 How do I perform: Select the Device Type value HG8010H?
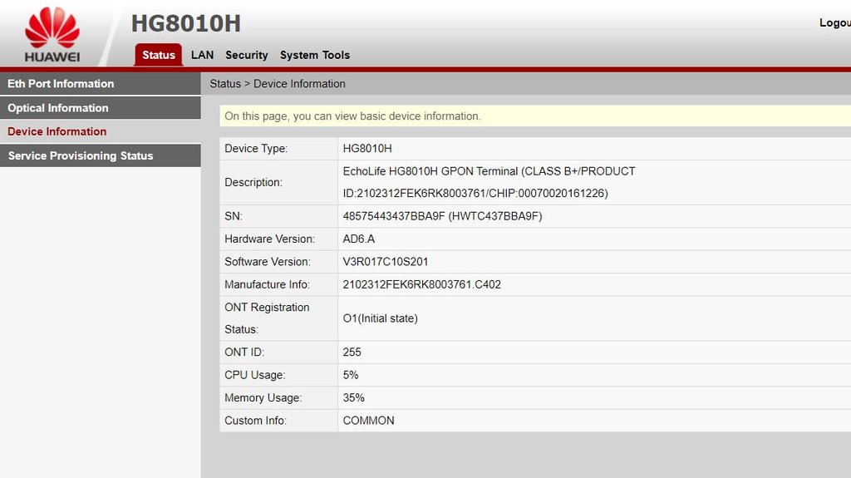click(x=367, y=148)
